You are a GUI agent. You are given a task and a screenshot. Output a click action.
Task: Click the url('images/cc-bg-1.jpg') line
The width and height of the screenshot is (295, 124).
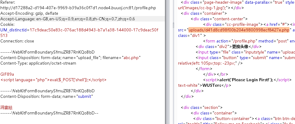(211, 8)
